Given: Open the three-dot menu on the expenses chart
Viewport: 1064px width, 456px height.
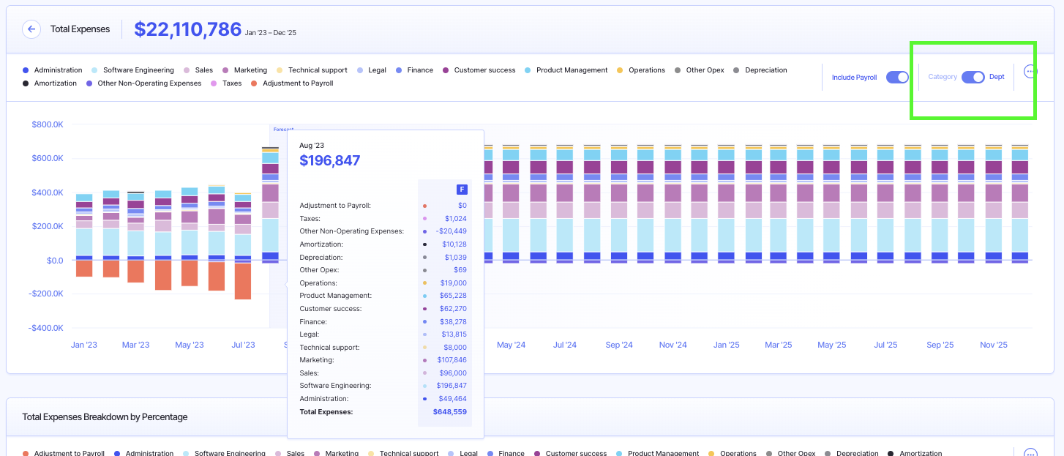Looking at the screenshot, I should [1030, 72].
